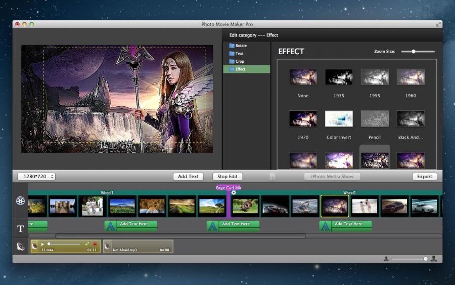Select the white car timeline photo
The height and width of the screenshot is (285, 455).
[425, 206]
